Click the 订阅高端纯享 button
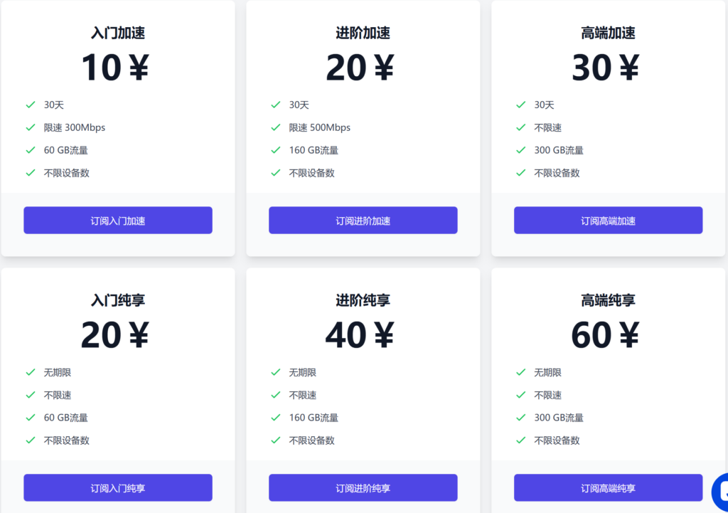Viewport: 728px width, 513px height. point(608,488)
